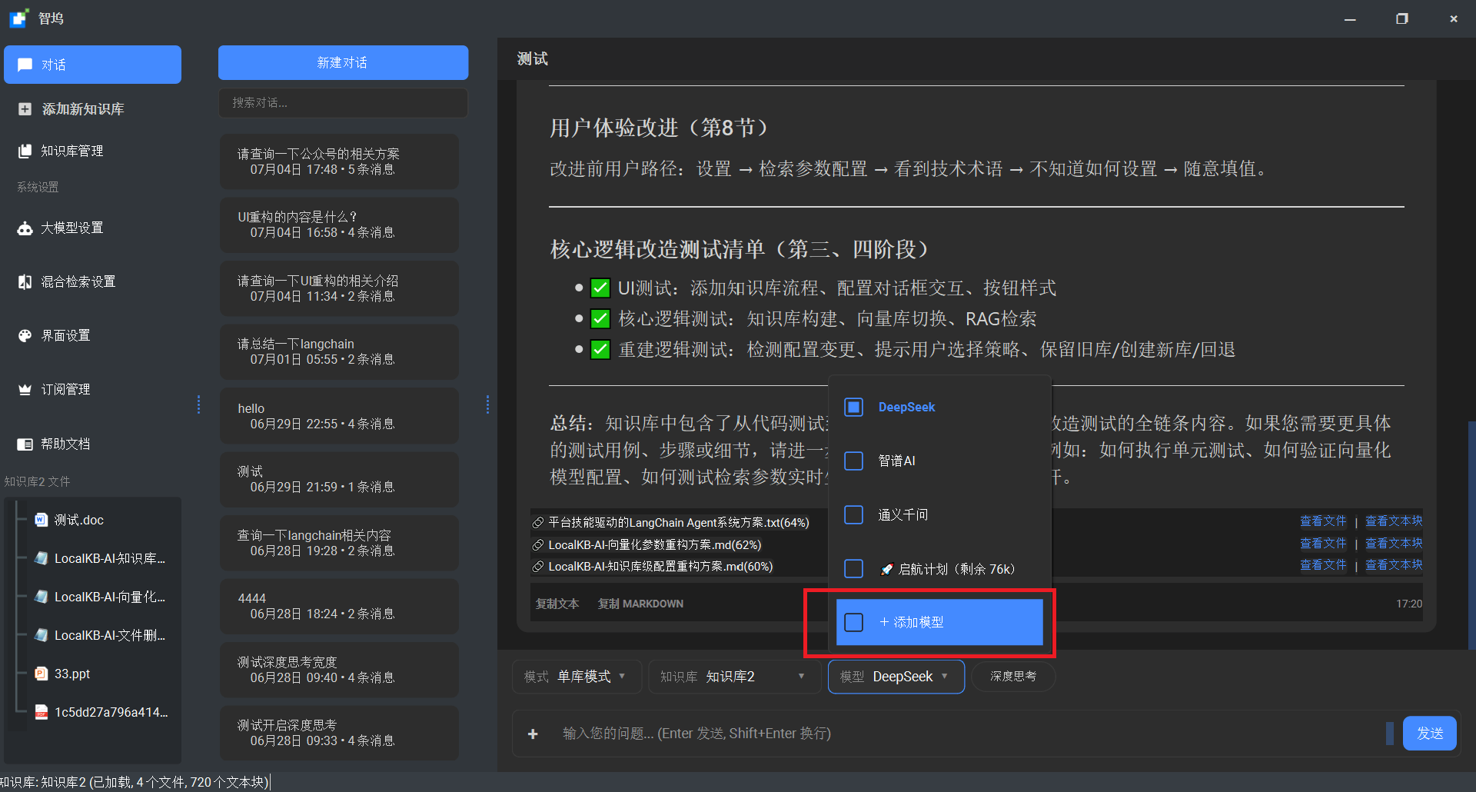Open conversation 请总结一下langchain
The height and width of the screenshot is (792, 1476).
(339, 351)
